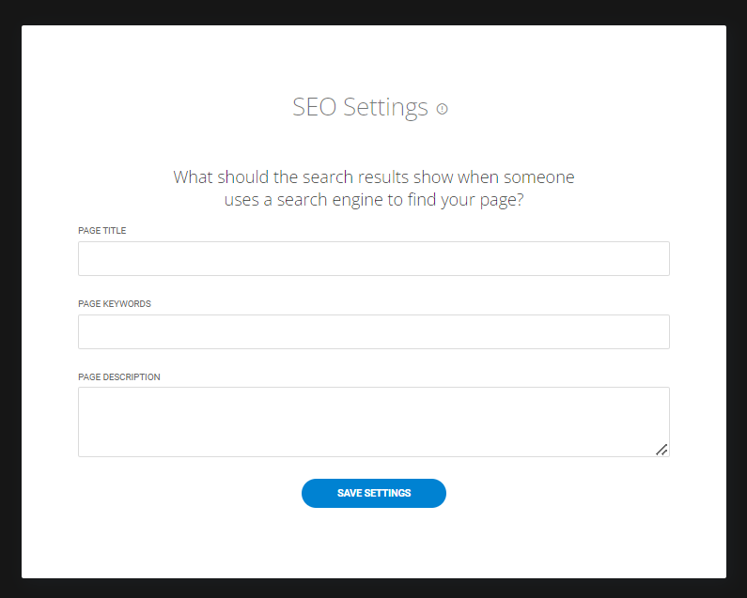Image resolution: width=747 pixels, height=598 pixels.
Task: Focus the Page Keywords input field
Action: coord(374,331)
